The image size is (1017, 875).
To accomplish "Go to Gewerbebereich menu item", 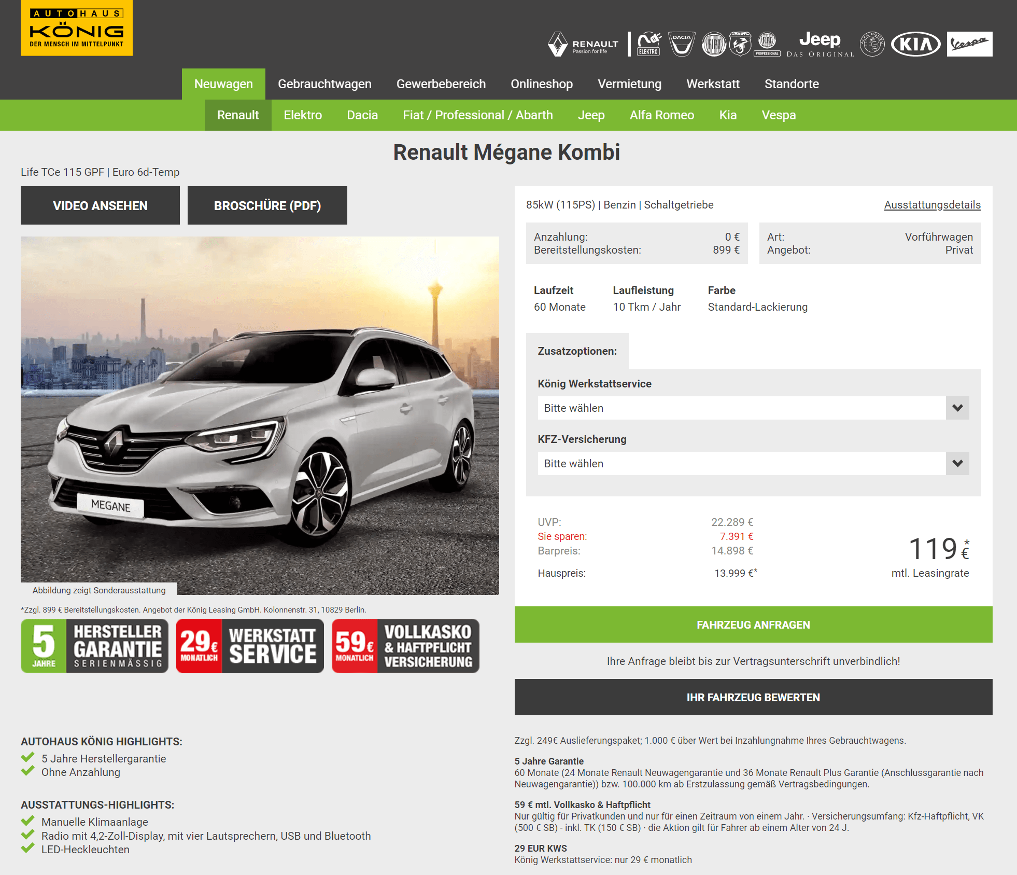I will (x=441, y=84).
